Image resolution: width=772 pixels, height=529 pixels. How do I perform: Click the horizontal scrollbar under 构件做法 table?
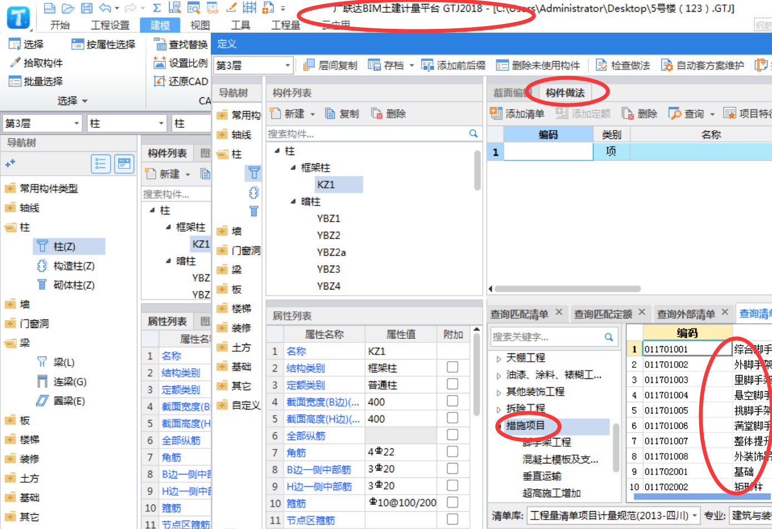[x=567, y=288]
